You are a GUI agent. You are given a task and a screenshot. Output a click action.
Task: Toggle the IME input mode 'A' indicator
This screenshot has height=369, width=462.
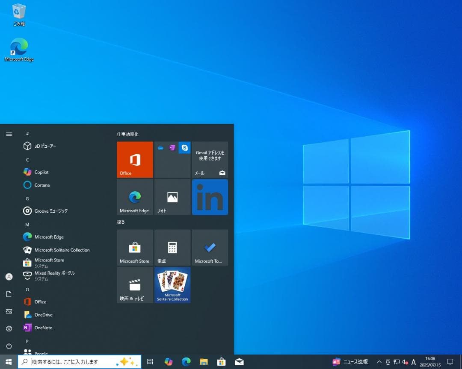pos(414,362)
